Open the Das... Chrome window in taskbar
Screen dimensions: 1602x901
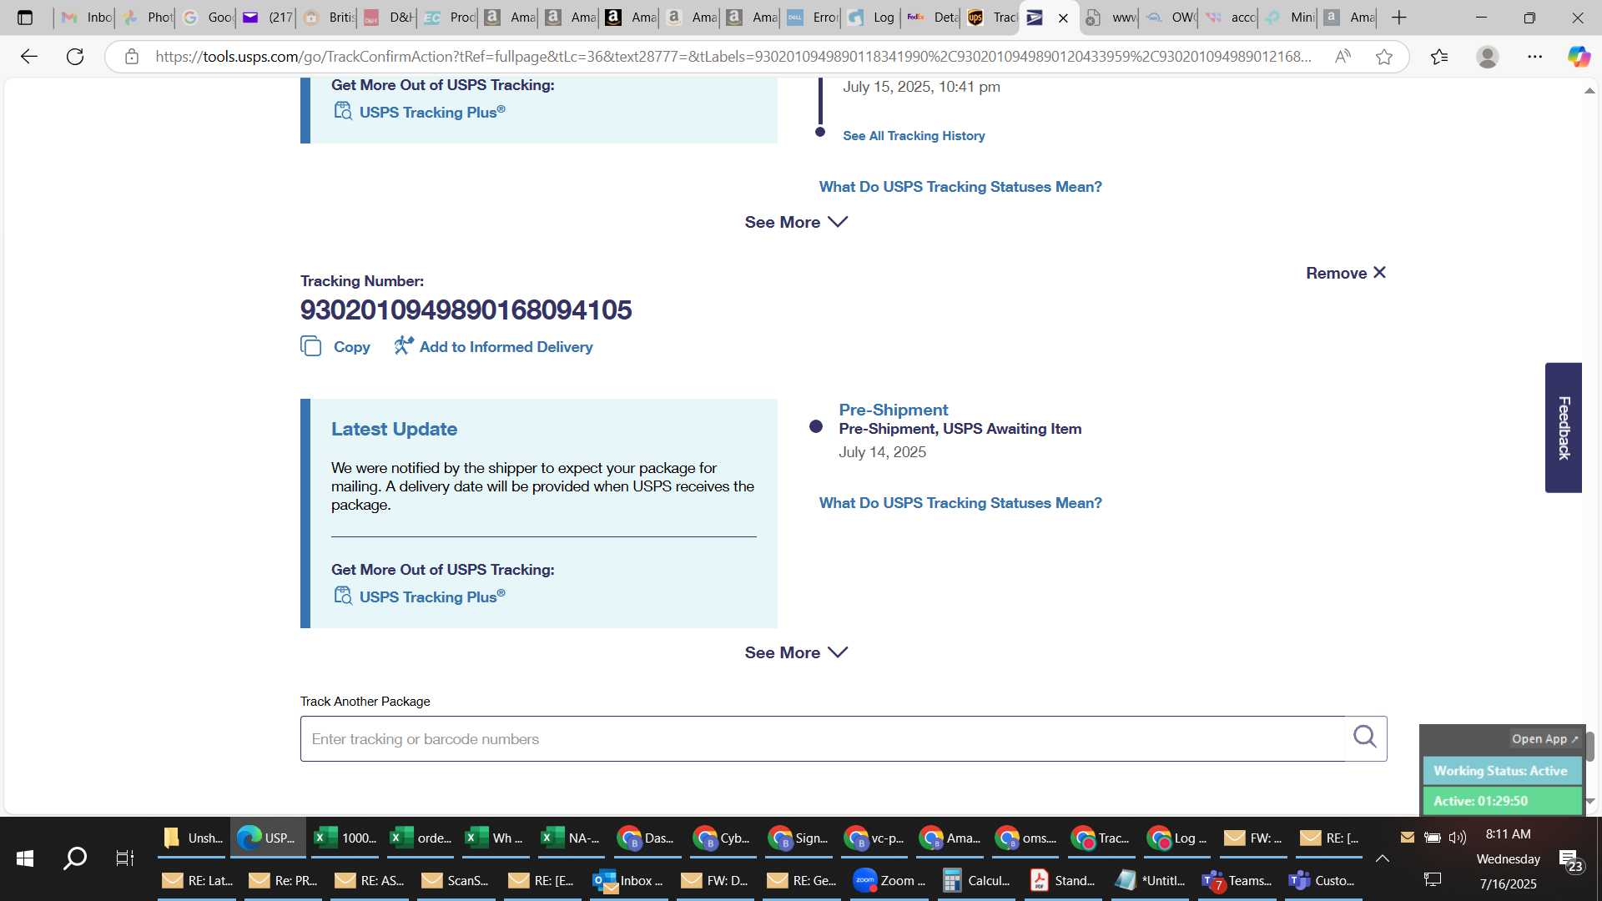tap(645, 838)
